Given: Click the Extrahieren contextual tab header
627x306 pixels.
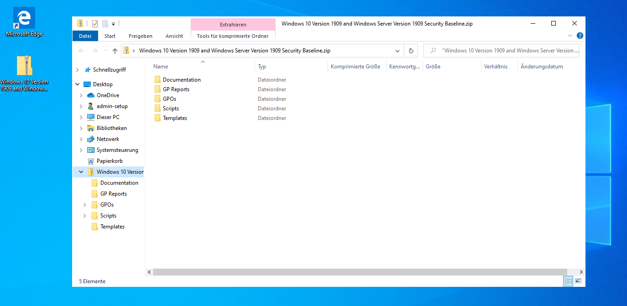Looking at the screenshot, I should click(x=233, y=25).
